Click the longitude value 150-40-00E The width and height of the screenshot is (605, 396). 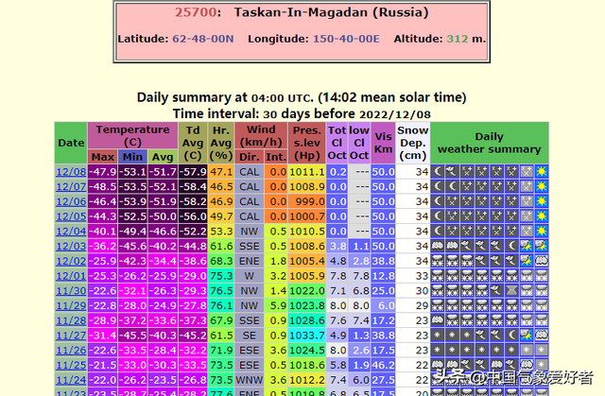pyautogui.click(x=346, y=39)
